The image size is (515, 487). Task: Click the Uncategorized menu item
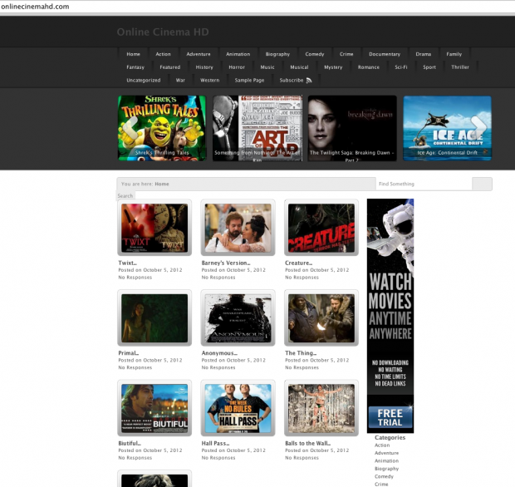[x=144, y=80]
